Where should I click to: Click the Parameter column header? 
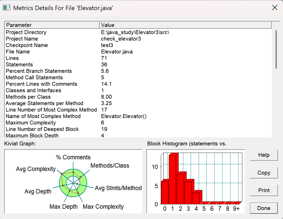[52, 25]
